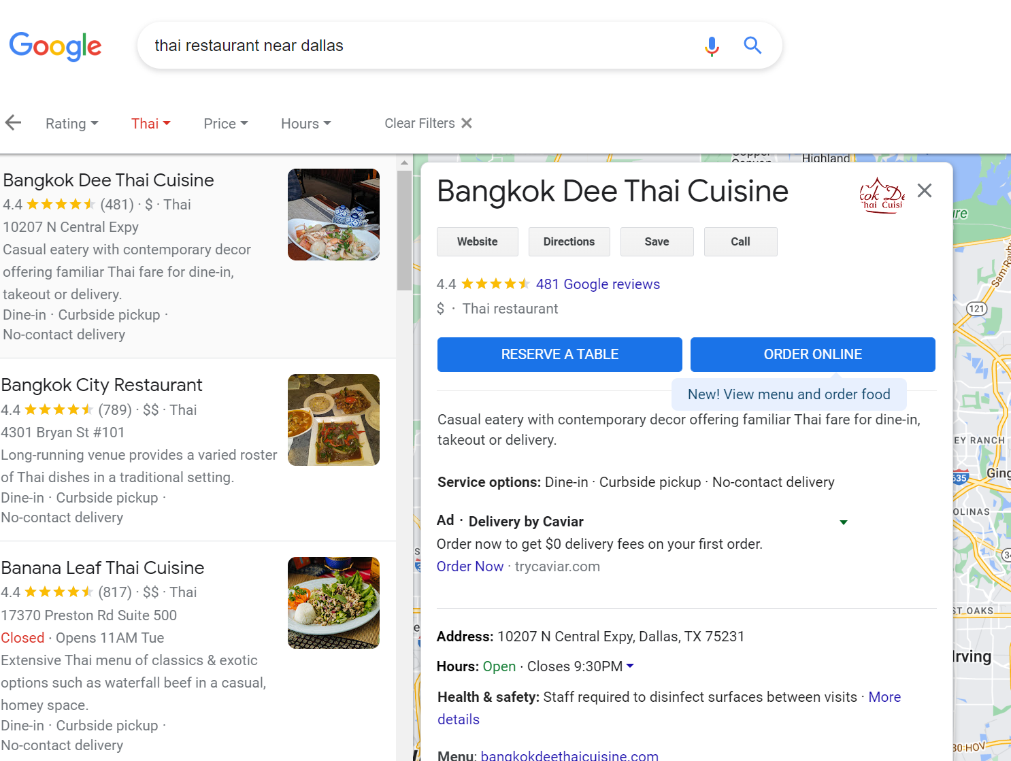
Task: Click the panel heading Bangkok Dee Thai Cuisine
Action: pyautogui.click(x=612, y=191)
